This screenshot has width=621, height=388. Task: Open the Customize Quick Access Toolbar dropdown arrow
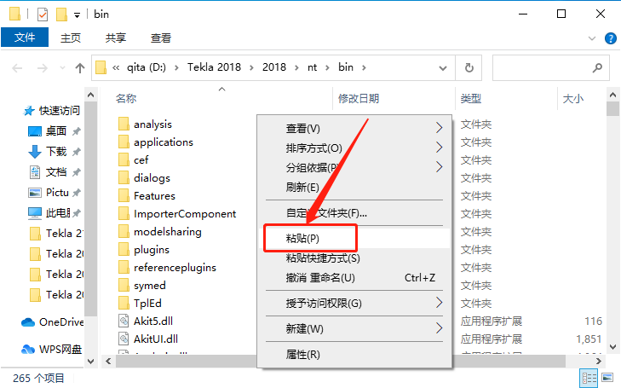(x=78, y=15)
